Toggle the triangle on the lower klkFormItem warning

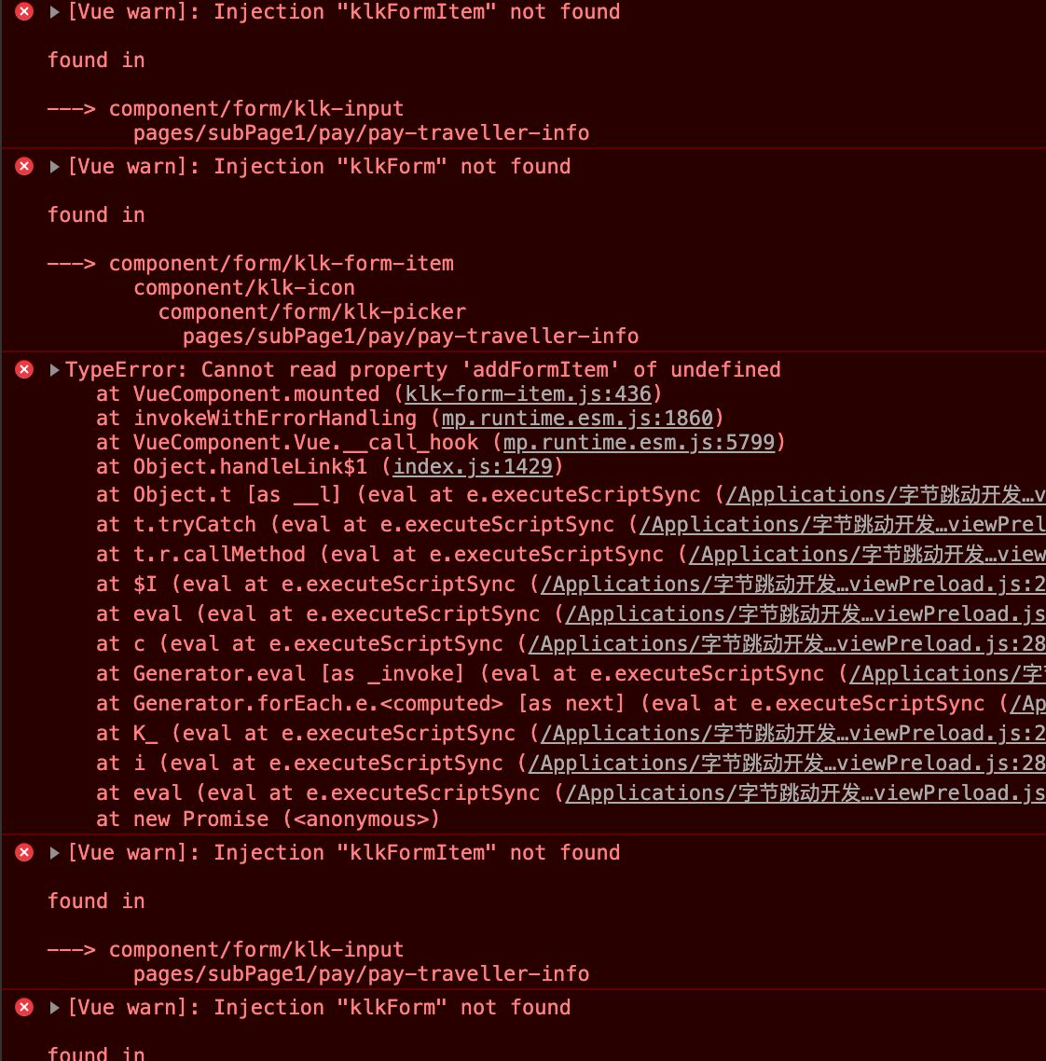click(54, 853)
